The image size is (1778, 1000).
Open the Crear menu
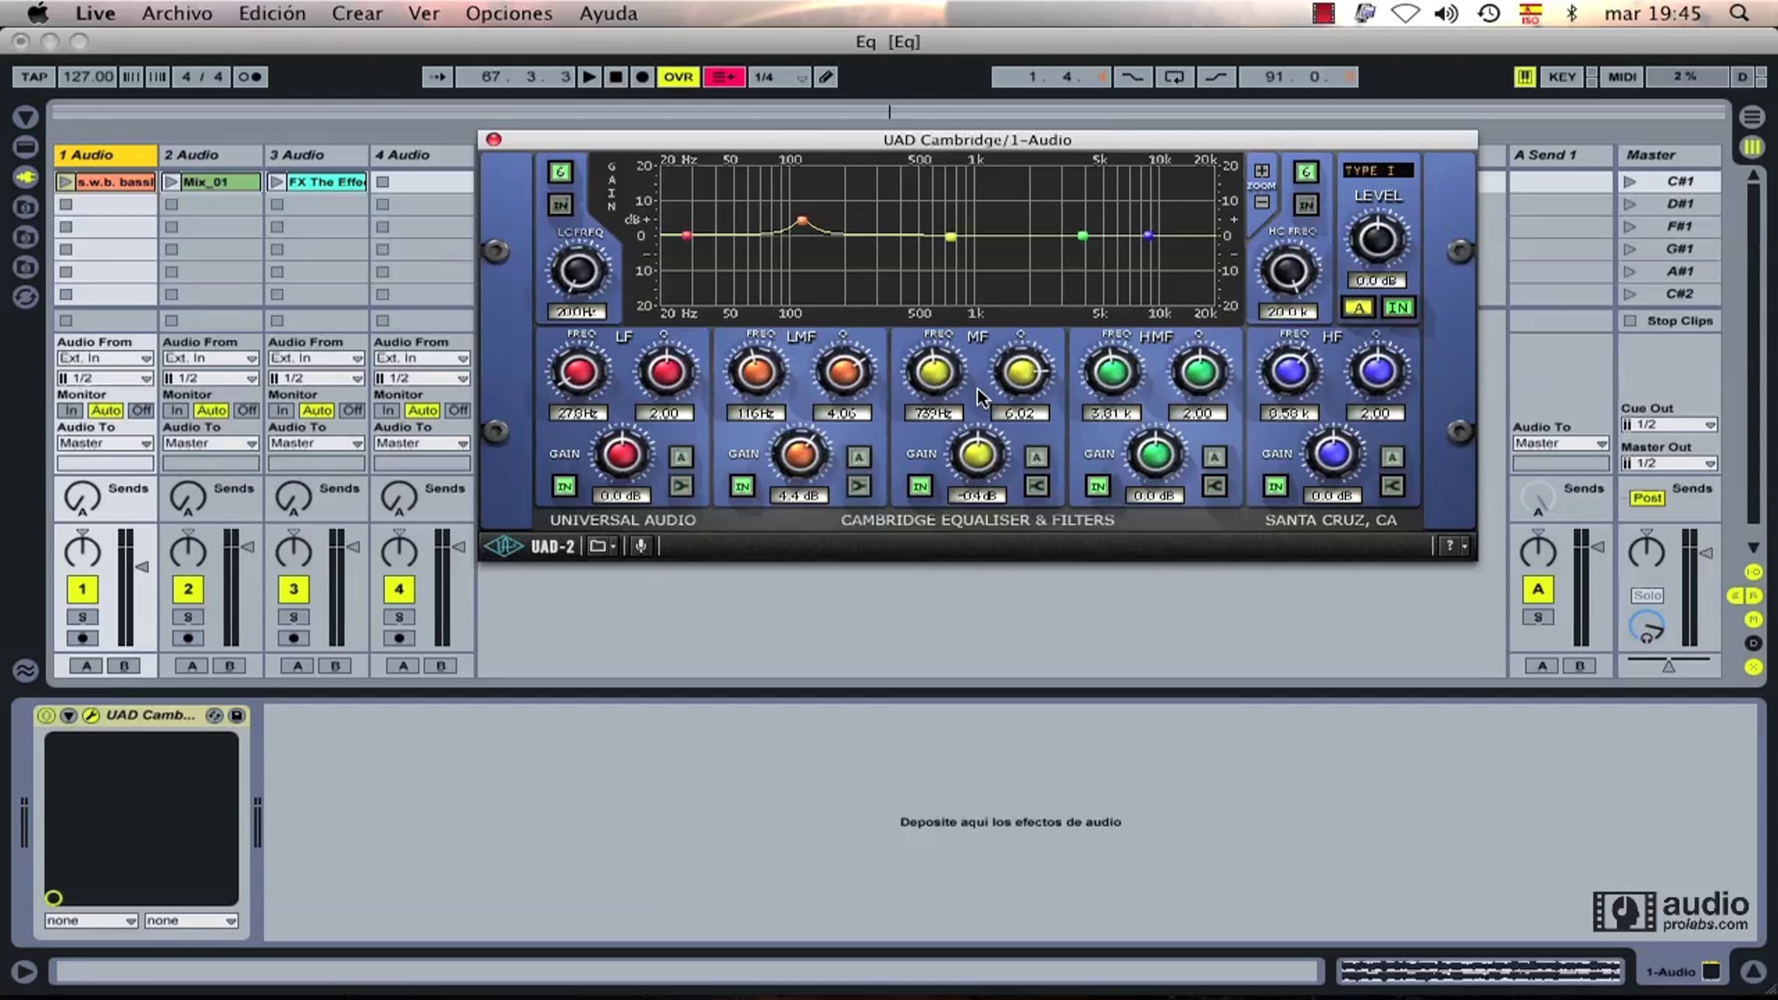click(x=356, y=13)
